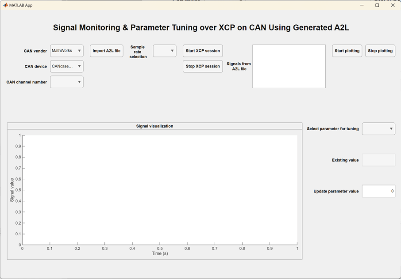Image resolution: width=401 pixels, height=279 pixels.
Task: Click the MATLAB logo icon in title bar
Action: coord(5,5)
